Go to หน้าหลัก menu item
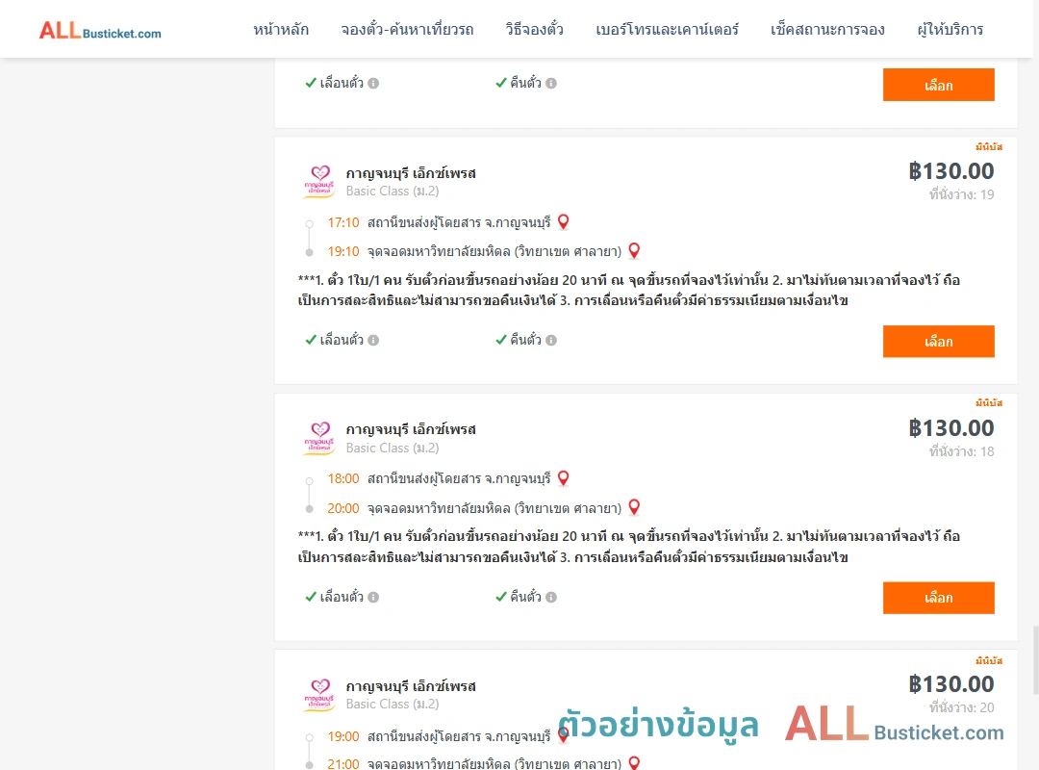 click(x=281, y=29)
